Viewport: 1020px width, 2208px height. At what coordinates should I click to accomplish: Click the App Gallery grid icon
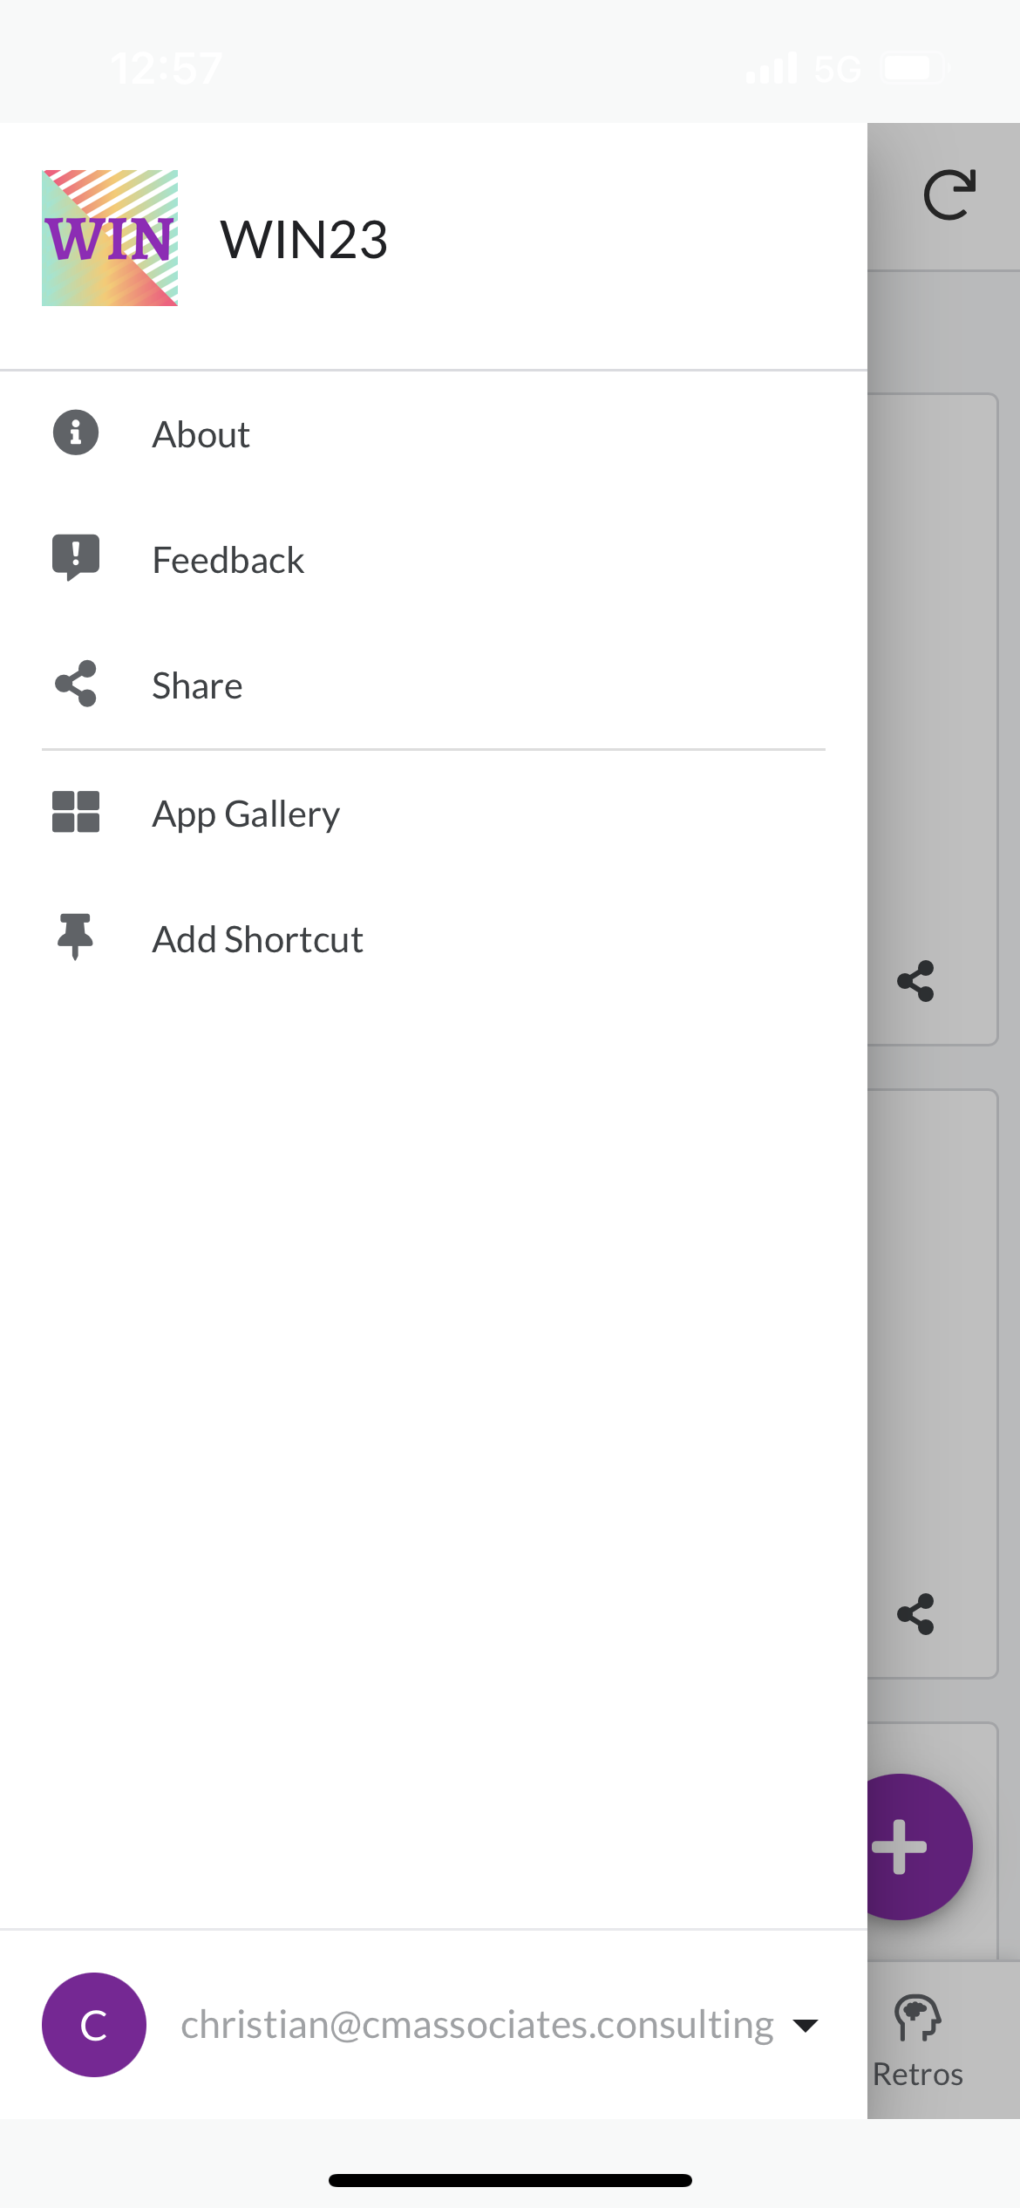point(76,812)
